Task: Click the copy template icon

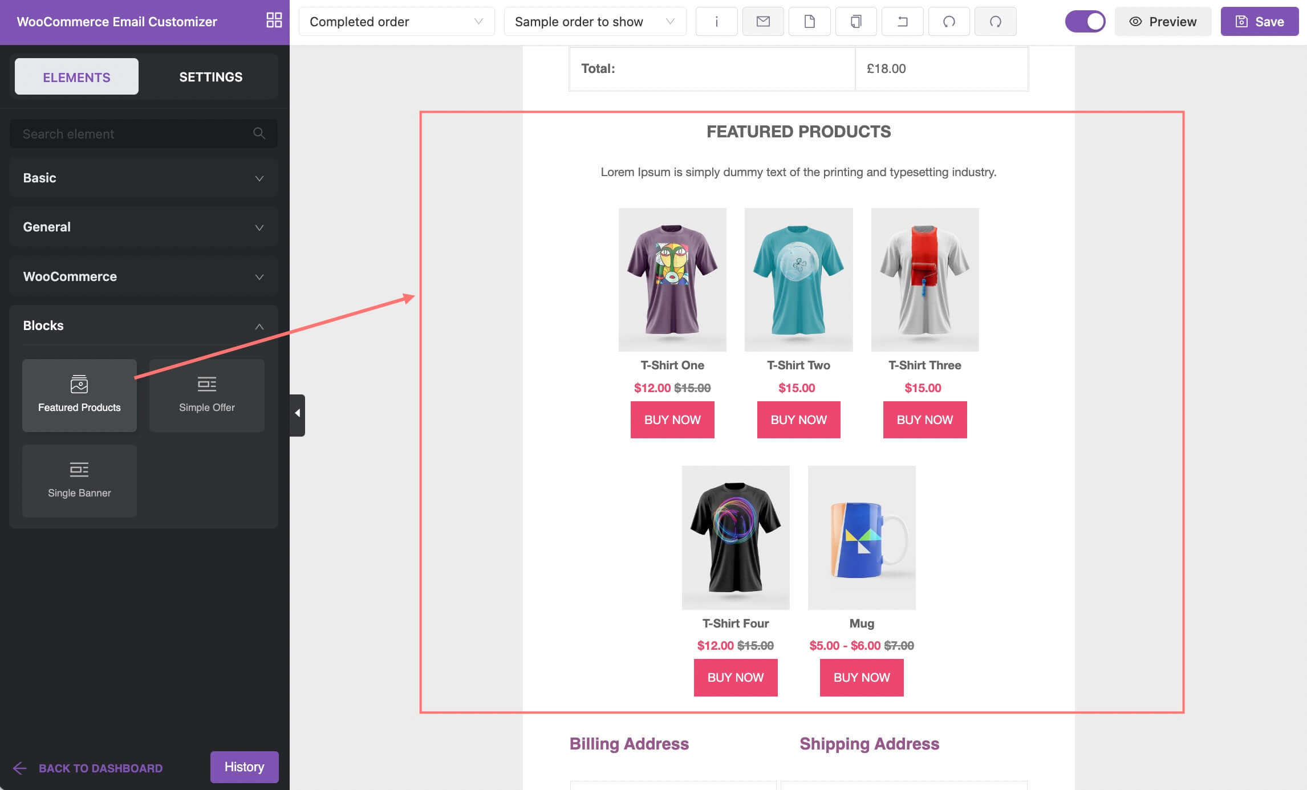Action: (x=855, y=22)
